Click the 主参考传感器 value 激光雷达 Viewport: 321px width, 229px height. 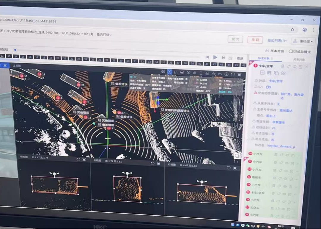(x=286, y=110)
